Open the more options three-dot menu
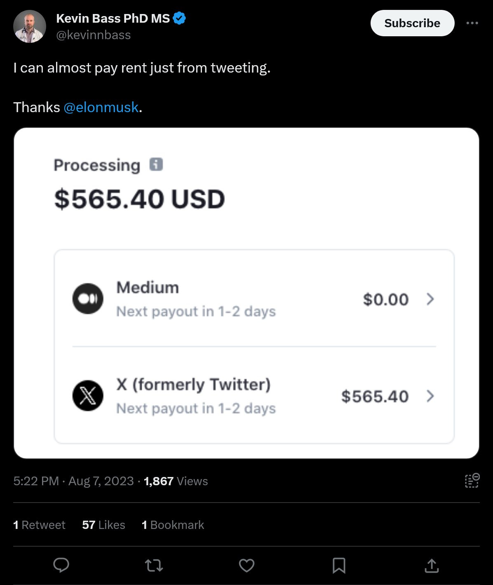The width and height of the screenshot is (493, 585). pos(472,23)
